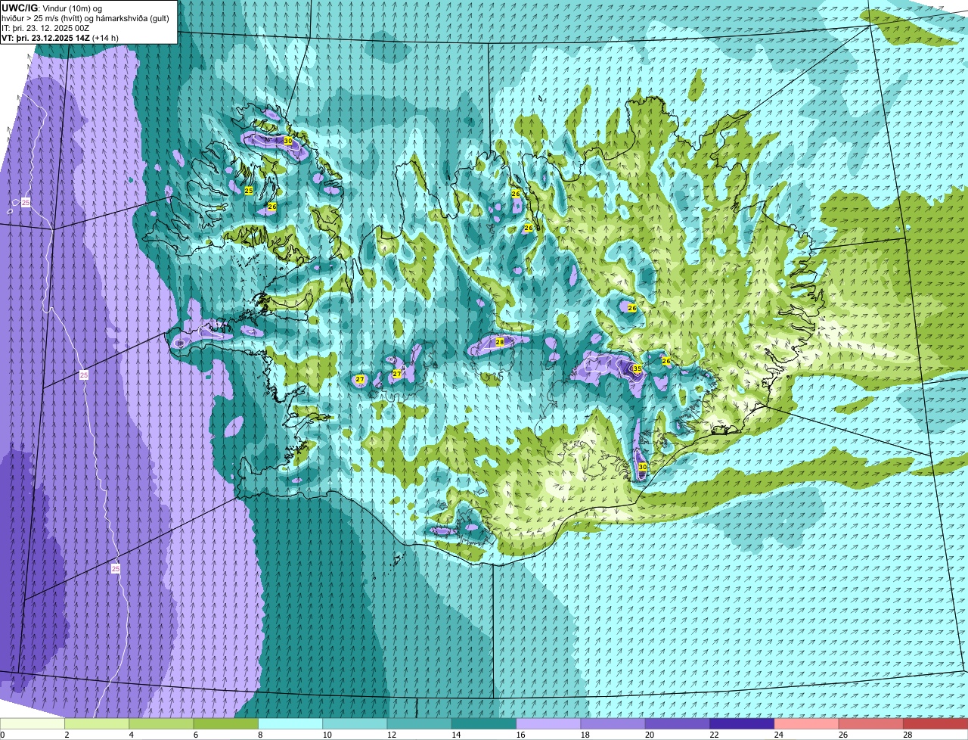Click the yellow '35' maximum gust label
This screenshot has height=740, width=968.
(x=637, y=369)
